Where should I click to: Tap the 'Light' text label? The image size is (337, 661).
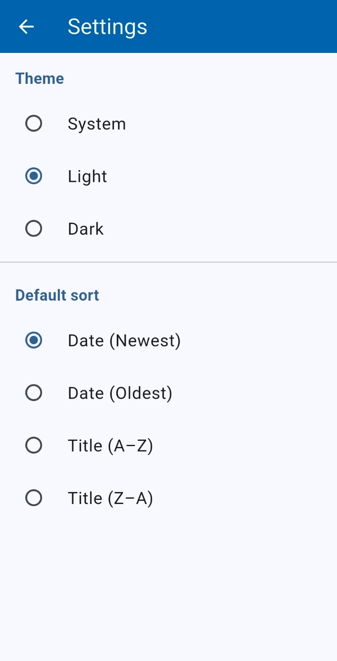pos(87,176)
